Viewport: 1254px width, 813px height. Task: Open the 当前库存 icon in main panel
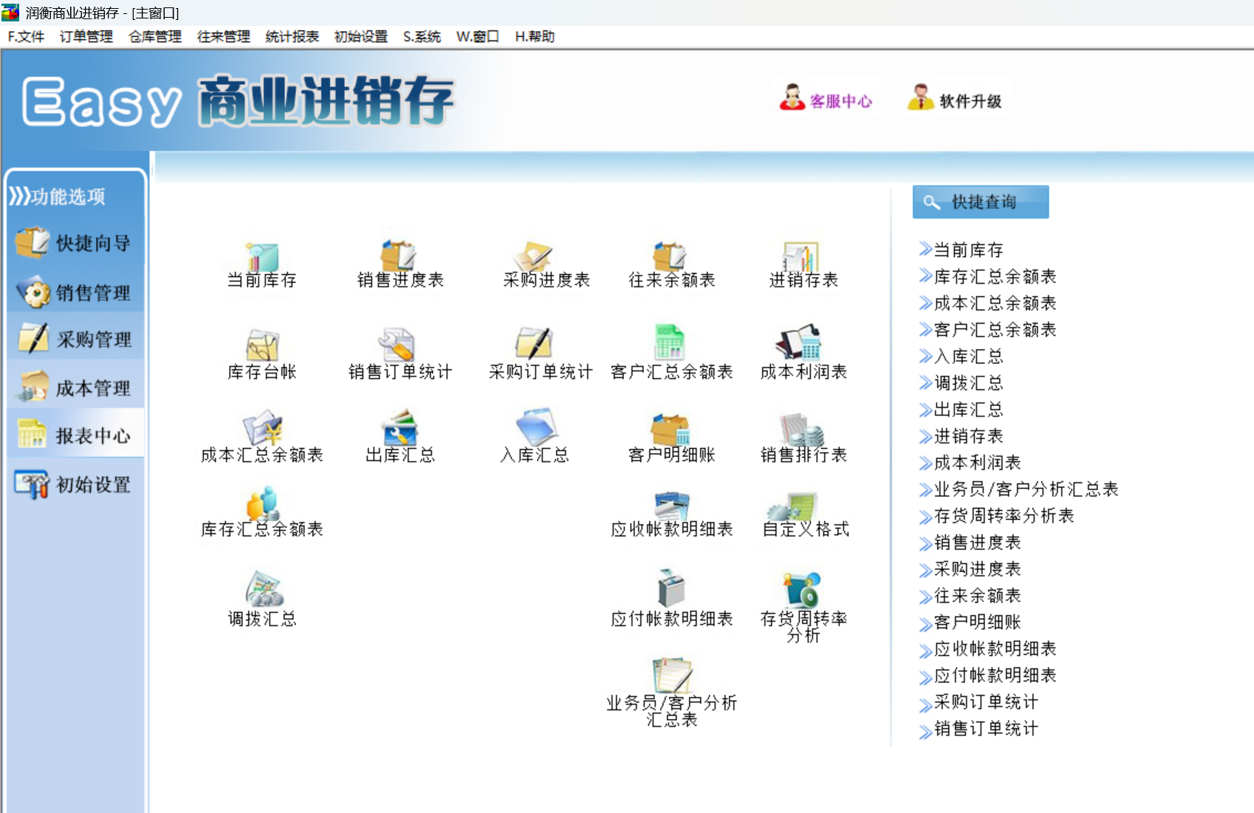(261, 258)
